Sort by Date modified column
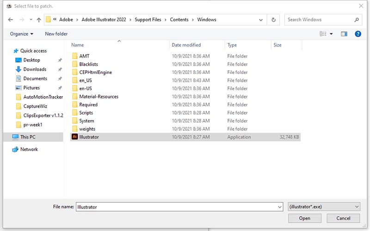This screenshot has width=370, height=231. [x=186, y=45]
